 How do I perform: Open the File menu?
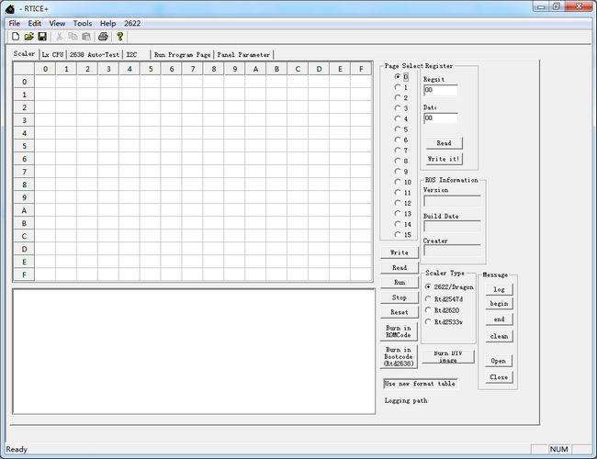pyautogui.click(x=15, y=23)
